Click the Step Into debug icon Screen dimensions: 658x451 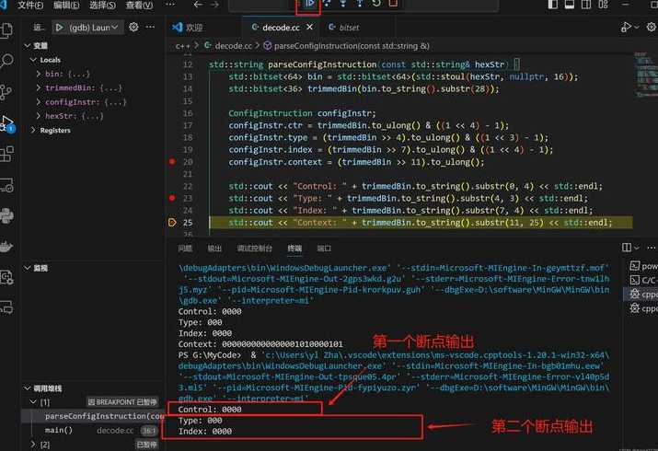(343, 4)
